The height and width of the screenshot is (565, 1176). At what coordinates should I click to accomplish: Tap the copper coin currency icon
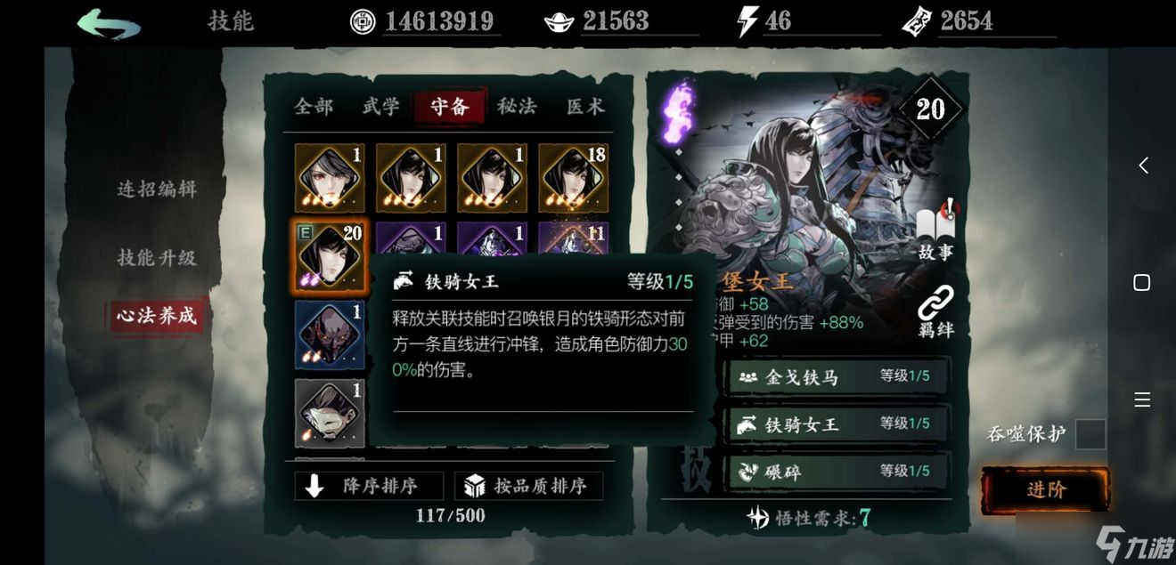point(363,22)
